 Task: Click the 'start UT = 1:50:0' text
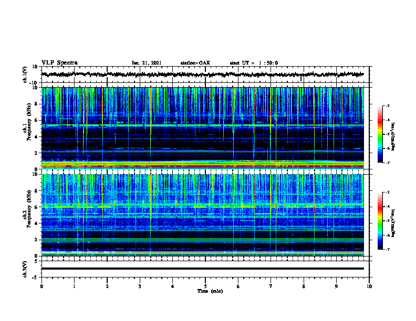(x=254, y=63)
